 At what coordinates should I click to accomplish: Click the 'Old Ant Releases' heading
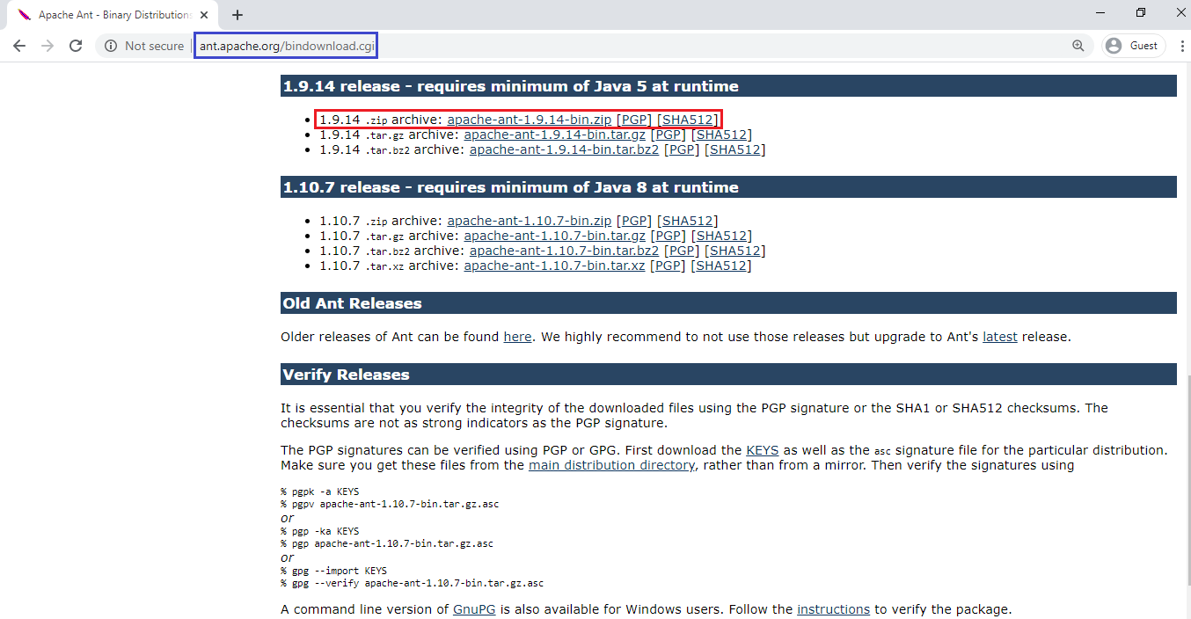(x=728, y=303)
